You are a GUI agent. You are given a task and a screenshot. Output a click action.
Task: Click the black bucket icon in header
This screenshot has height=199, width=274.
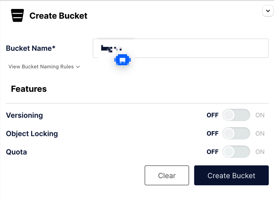point(17,16)
